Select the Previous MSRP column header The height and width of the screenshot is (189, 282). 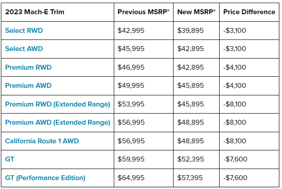pos(143,12)
